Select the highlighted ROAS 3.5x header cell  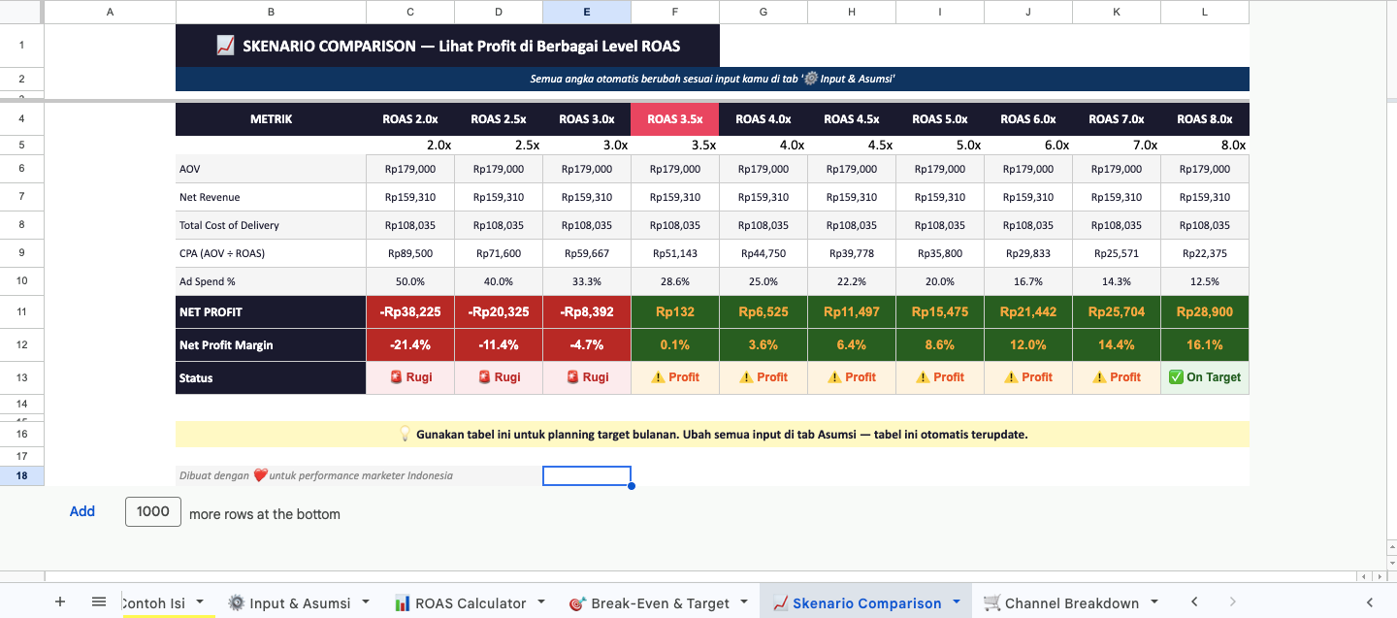click(675, 119)
